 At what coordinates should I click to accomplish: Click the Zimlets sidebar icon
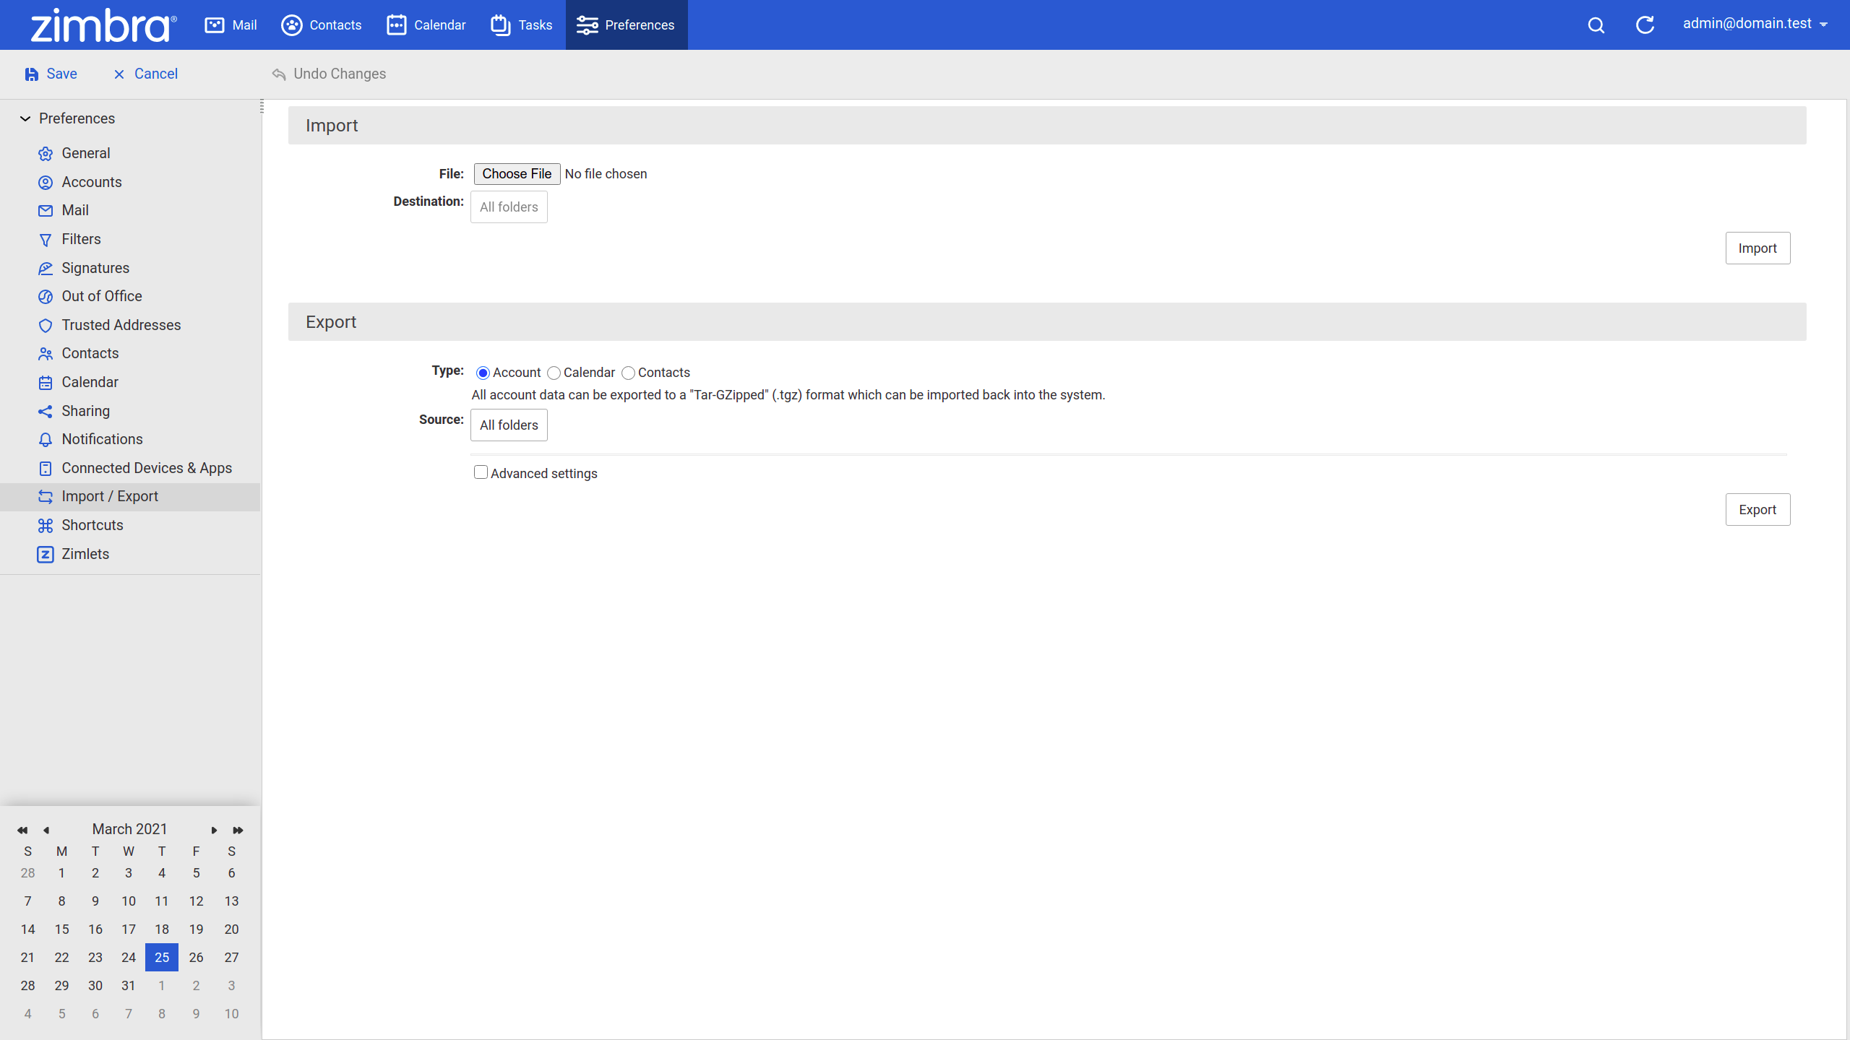(46, 554)
